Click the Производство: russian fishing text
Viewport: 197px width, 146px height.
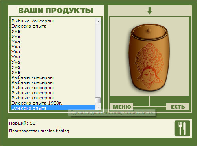pyautogui.click(x=39, y=131)
